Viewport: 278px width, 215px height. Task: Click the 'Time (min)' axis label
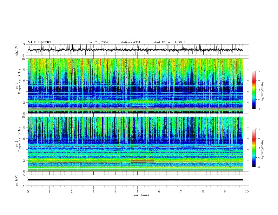click(x=140, y=195)
